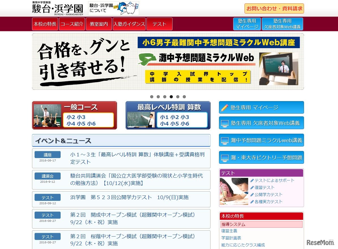The width and height of the screenshot is (338, 249).
Task: Click blackboard teacher photo in 最高レベル特訓 card
Action: click(x=141, y=120)
